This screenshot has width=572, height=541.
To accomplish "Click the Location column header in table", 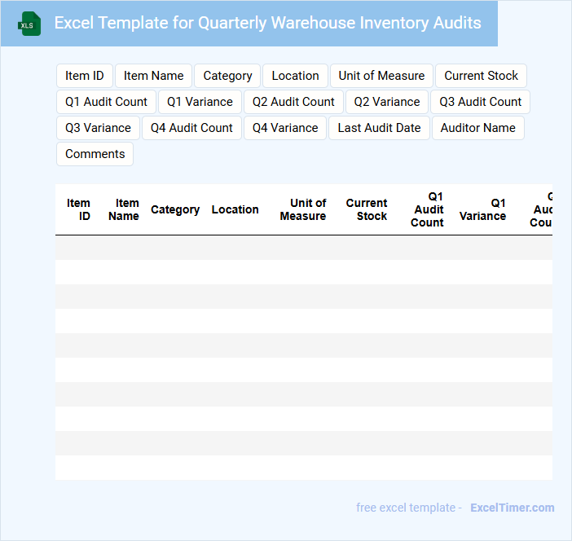I will pyautogui.click(x=235, y=209).
